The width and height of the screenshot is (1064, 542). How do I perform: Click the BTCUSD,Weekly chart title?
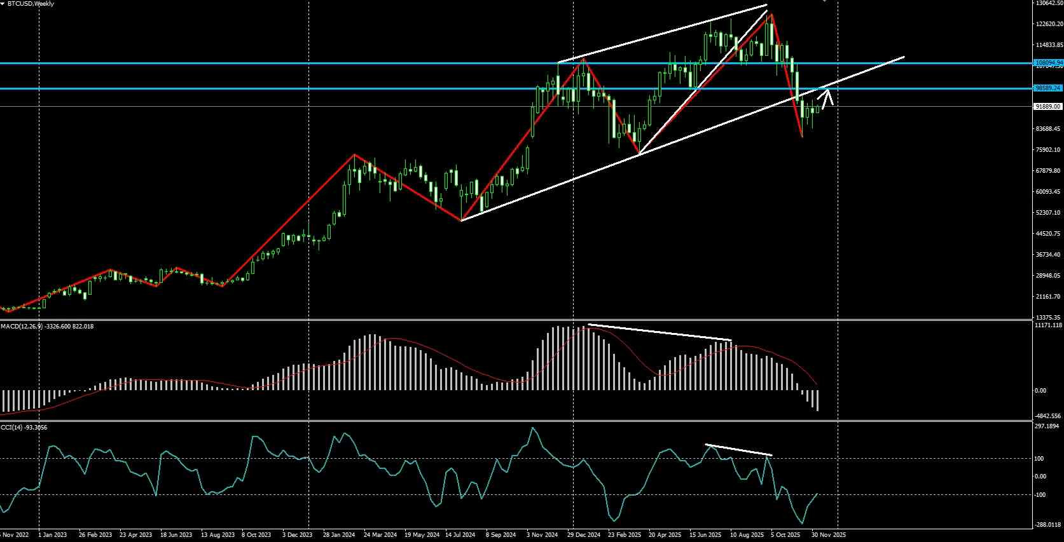tap(31, 4)
